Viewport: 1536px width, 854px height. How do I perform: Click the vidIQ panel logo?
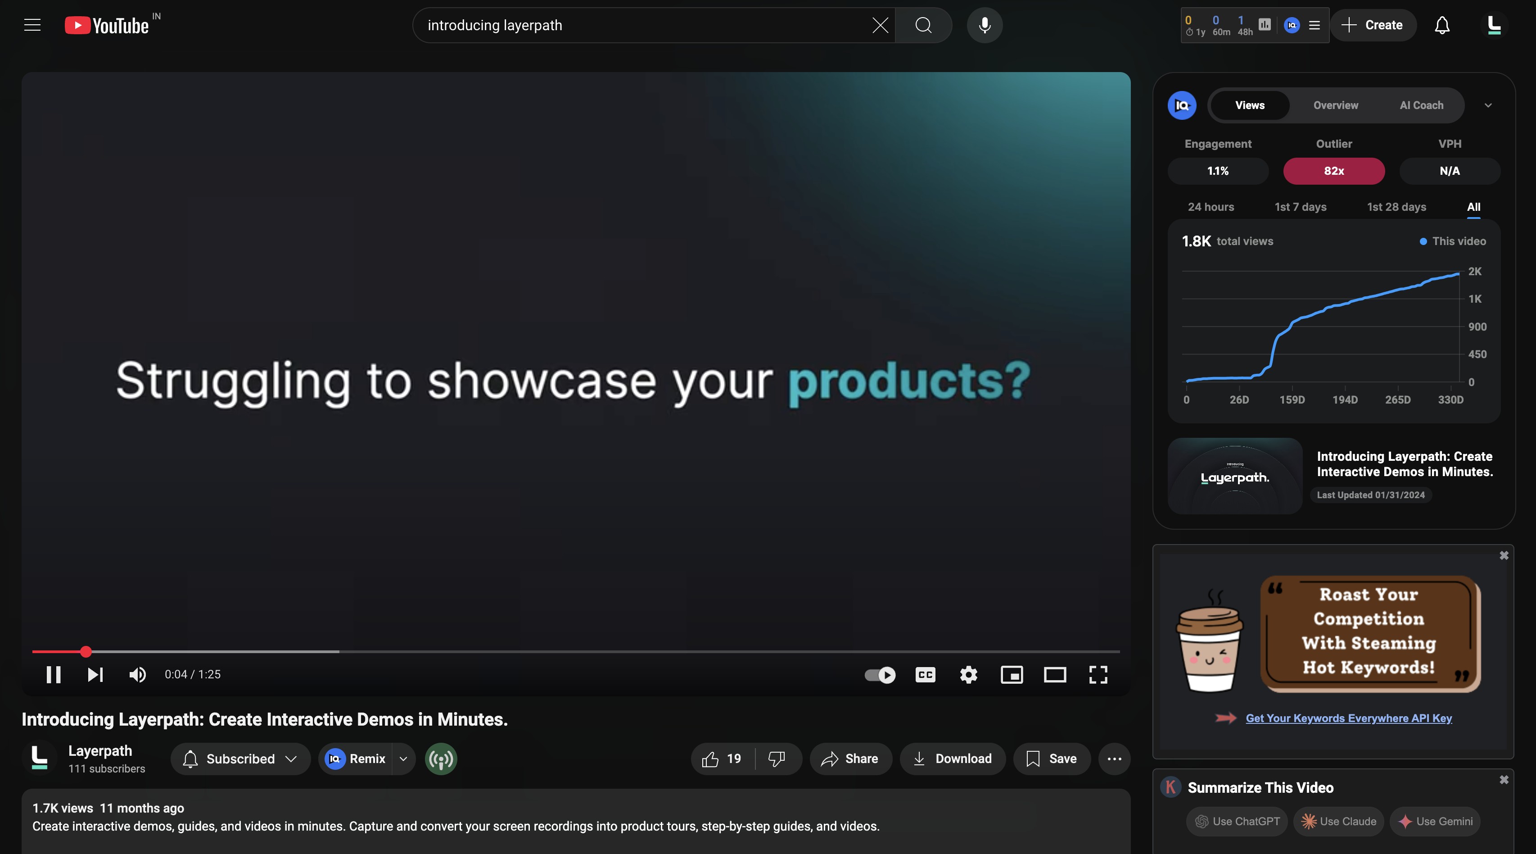tap(1182, 105)
